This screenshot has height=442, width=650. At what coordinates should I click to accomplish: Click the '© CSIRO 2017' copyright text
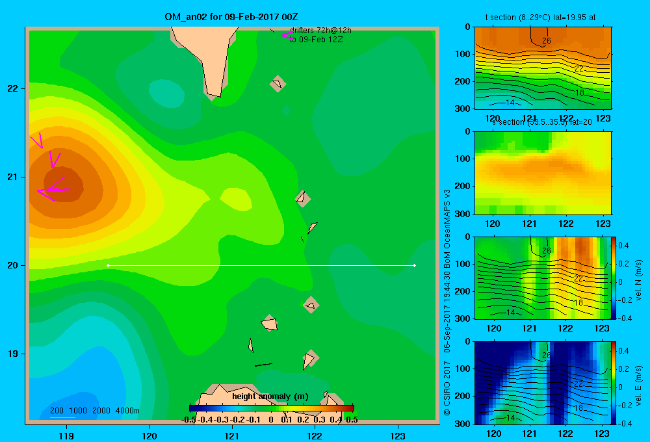coord(447,389)
